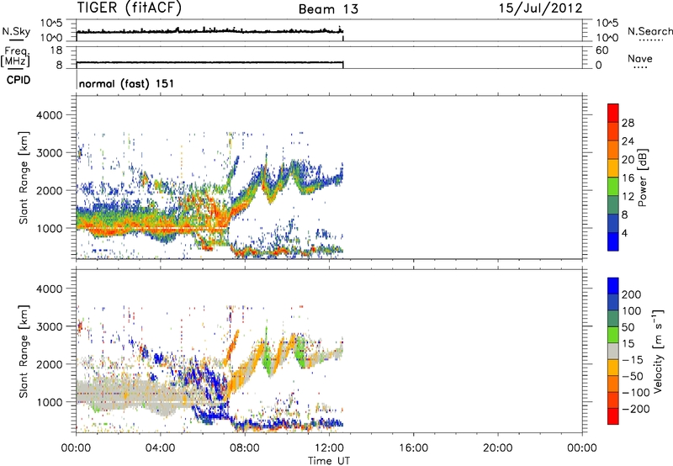
Task: Click the 15/Jul/2012 date label
Action: 540,8
